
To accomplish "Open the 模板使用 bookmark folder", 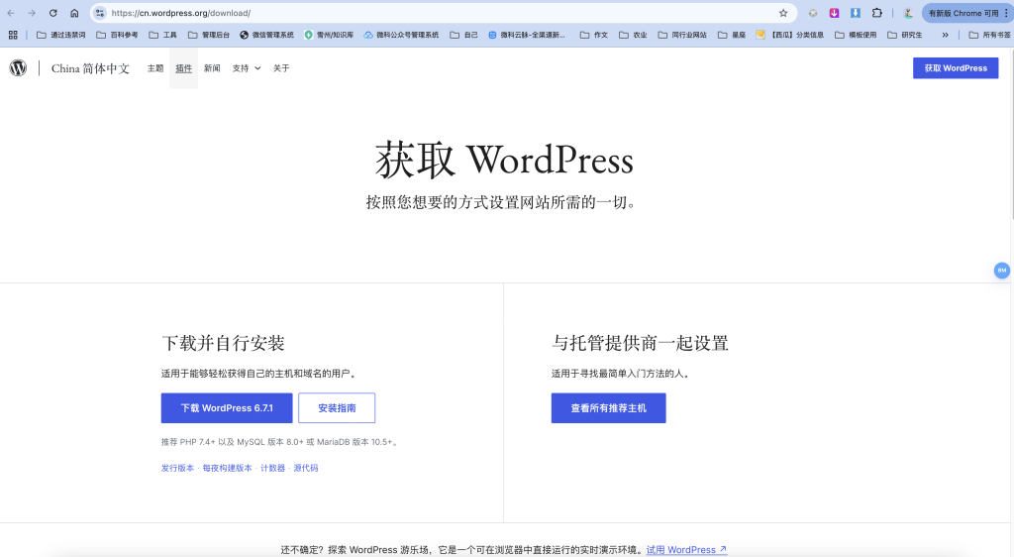I will pos(856,35).
